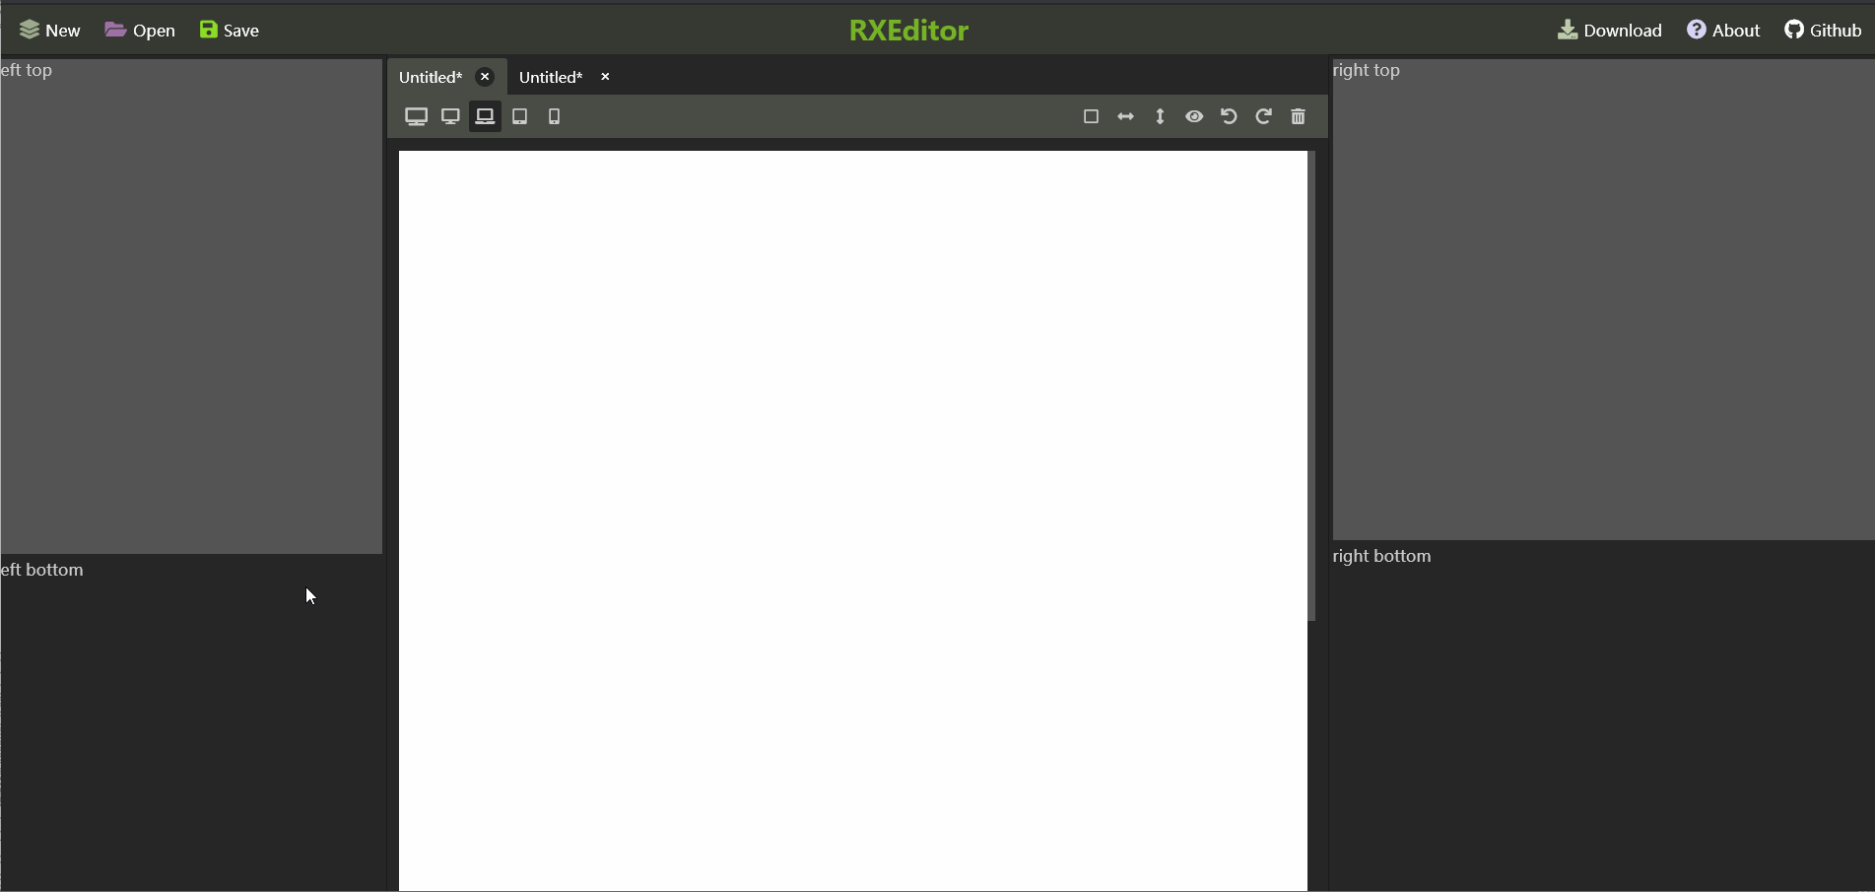Save the current document

coord(229,31)
